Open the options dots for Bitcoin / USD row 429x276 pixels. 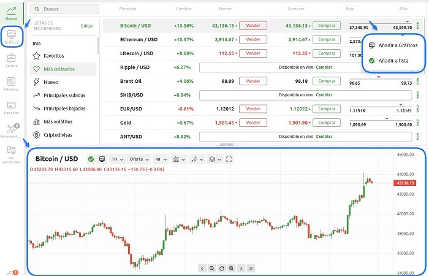click(417, 26)
